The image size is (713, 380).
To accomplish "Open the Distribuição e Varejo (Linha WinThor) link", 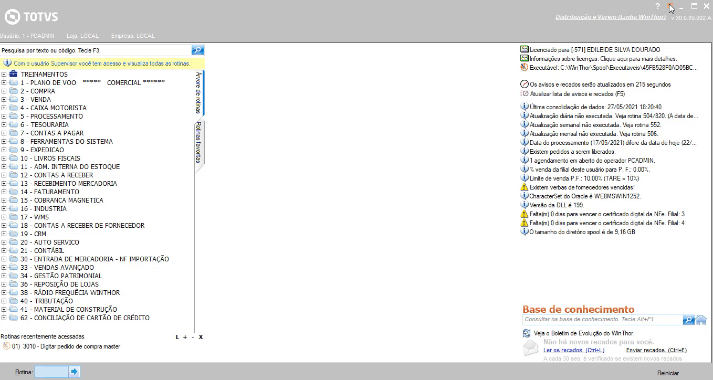I will click(x=611, y=17).
